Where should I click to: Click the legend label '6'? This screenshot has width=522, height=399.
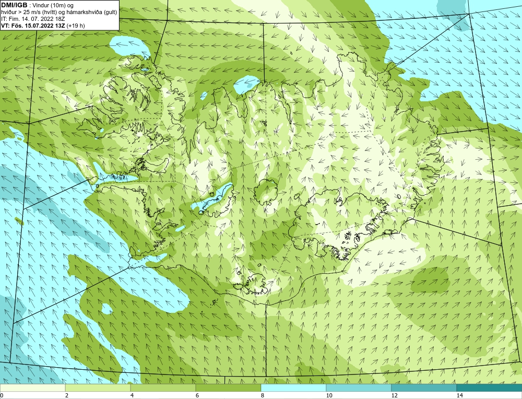pyautogui.click(x=197, y=395)
